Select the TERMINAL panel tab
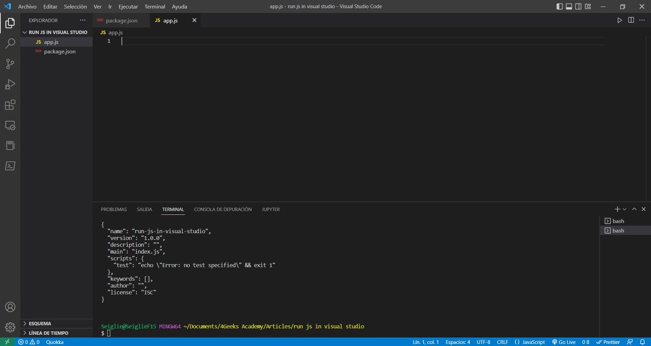The image size is (651, 346). (173, 209)
